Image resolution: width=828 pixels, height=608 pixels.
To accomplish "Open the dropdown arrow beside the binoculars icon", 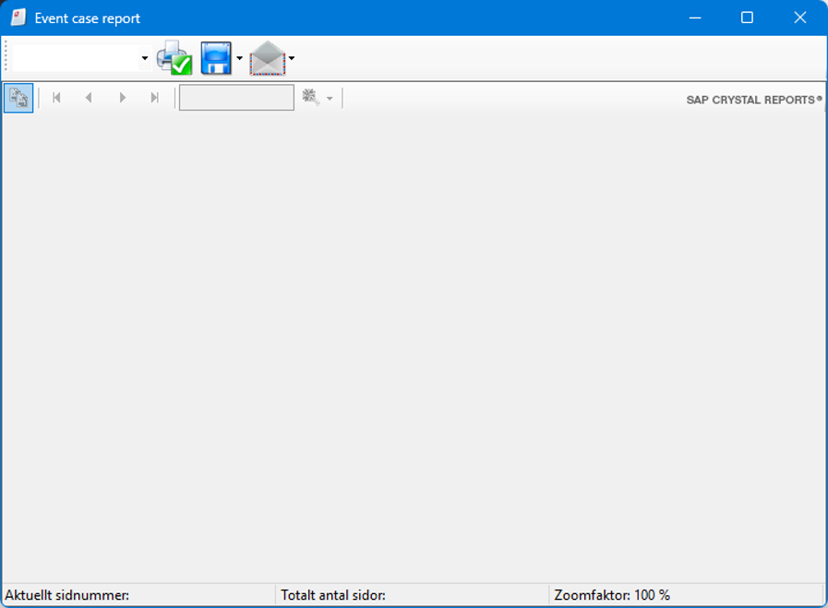I will 330,98.
